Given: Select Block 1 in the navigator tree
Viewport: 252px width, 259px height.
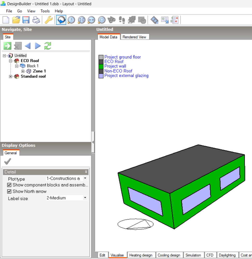Looking at the screenshot, I should click(x=33, y=66).
